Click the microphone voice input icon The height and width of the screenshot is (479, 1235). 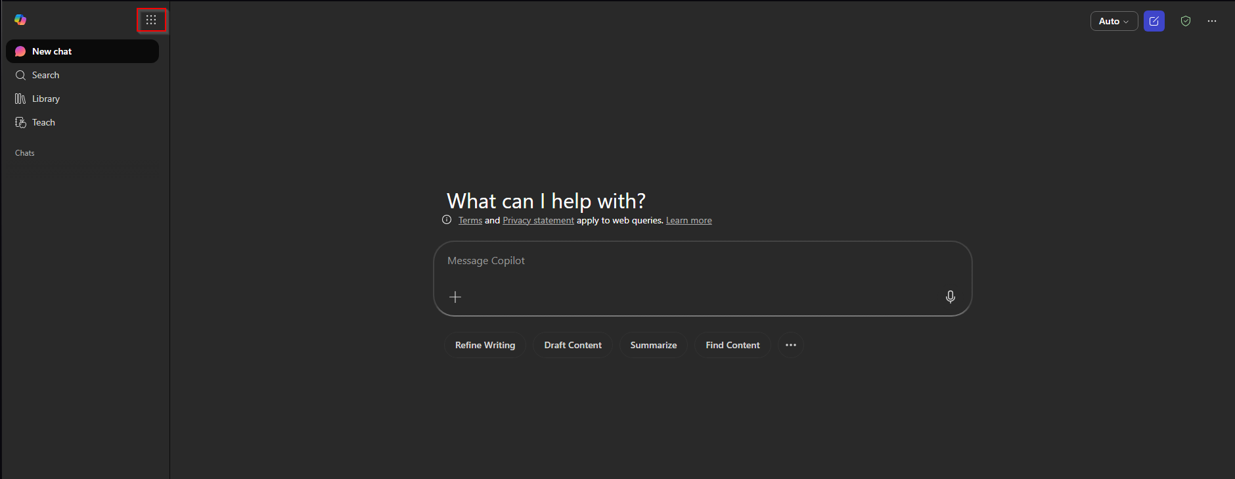click(951, 297)
